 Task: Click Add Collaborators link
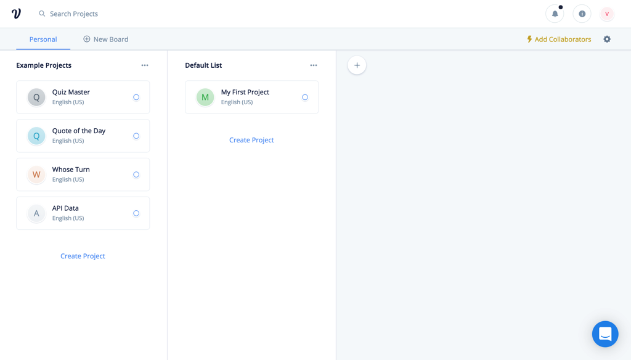(x=558, y=39)
